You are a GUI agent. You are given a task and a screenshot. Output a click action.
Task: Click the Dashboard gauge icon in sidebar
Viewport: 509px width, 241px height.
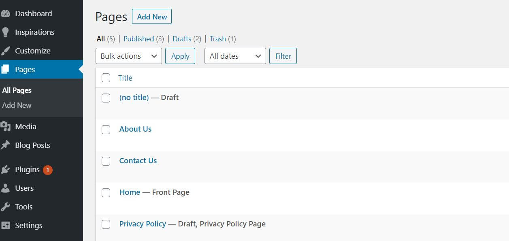pyautogui.click(x=5, y=13)
